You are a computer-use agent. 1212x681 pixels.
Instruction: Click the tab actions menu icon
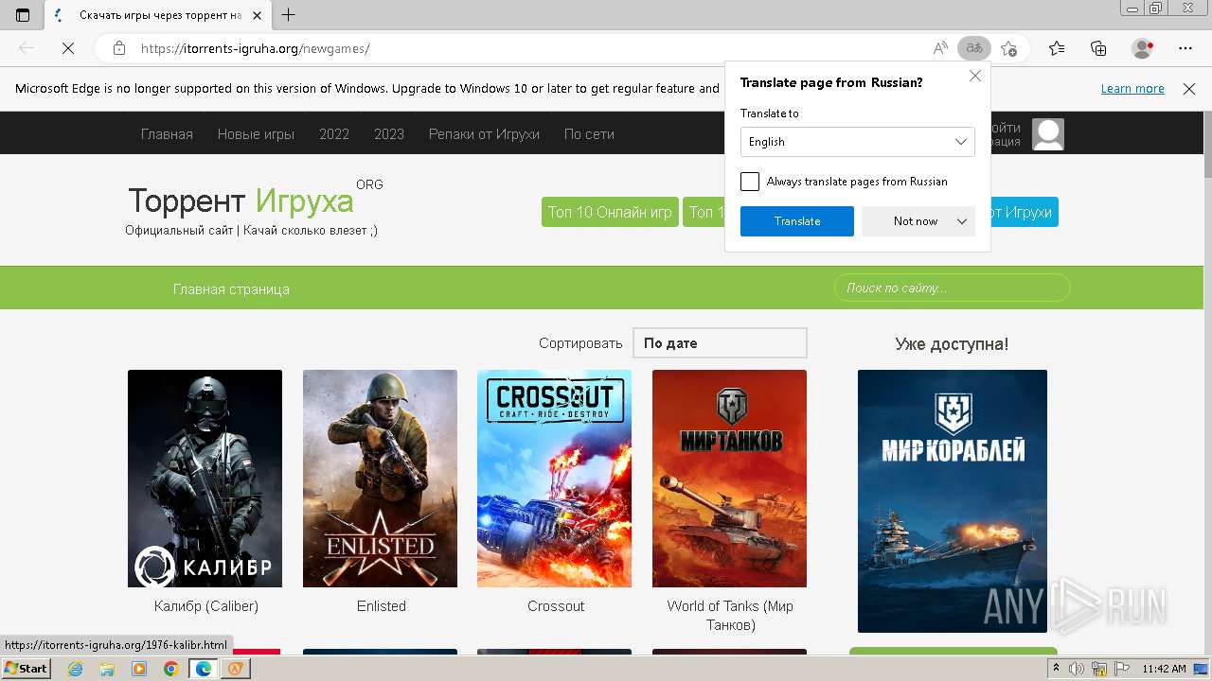[x=23, y=15]
